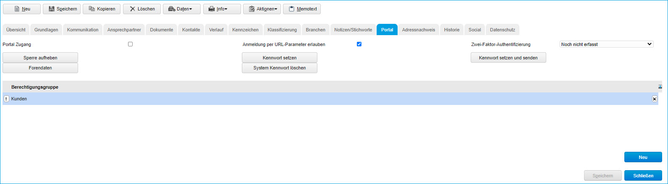Click the Kennwort setzen button

click(x=280, y=57)
